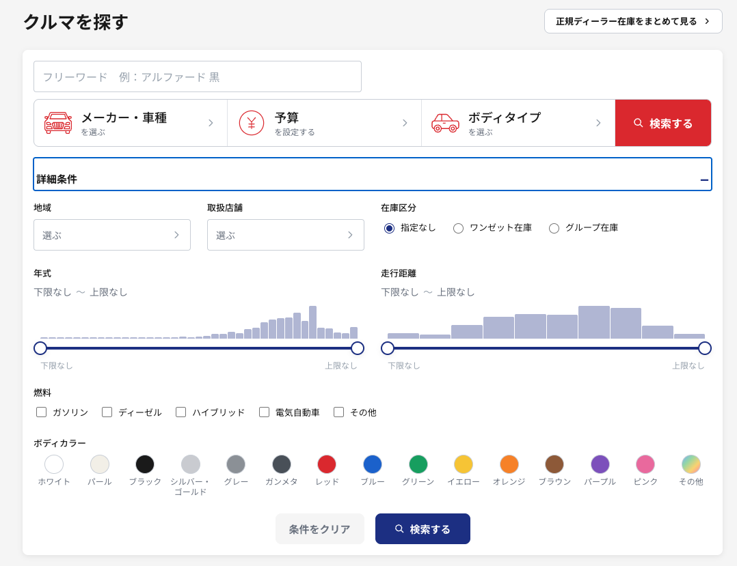Click the 走行距離 lower limit slider handle
This screenshot has height=566, width=737.
click(388, 348)
